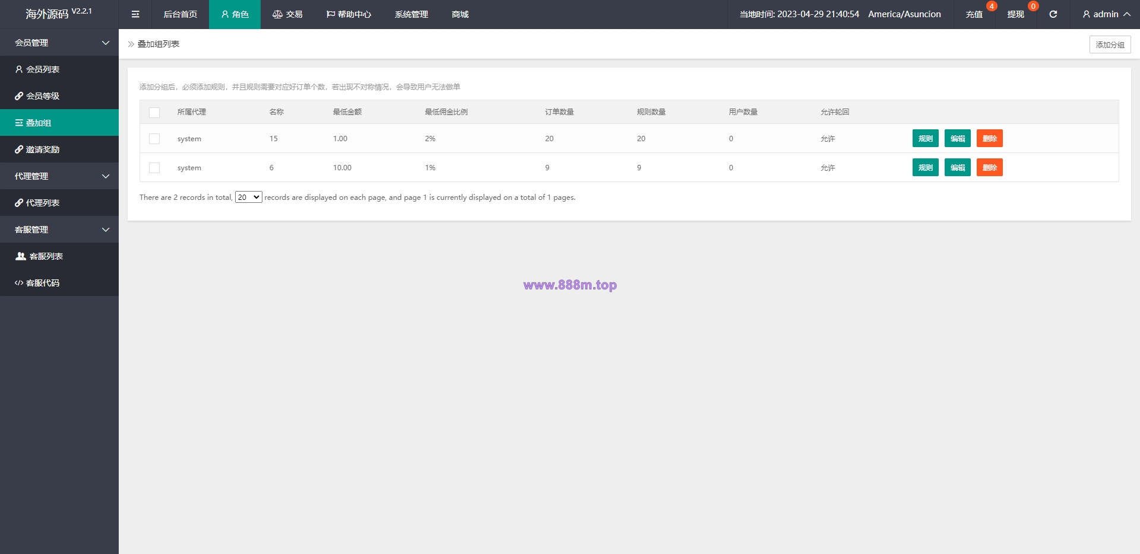Toggle the sidebar collapse hamburger icon
The height and width of the screenshot is (554, 1140).
click(135, 14)
